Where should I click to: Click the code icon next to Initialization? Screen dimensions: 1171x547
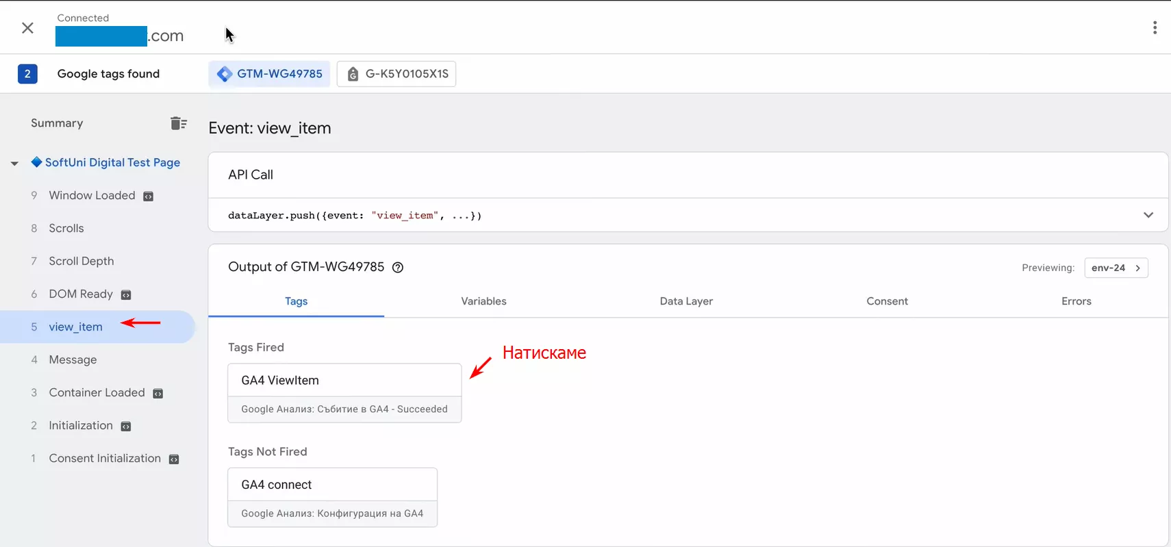click(x=126, y=427)
